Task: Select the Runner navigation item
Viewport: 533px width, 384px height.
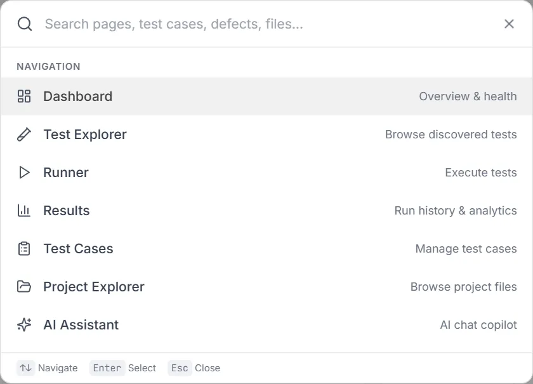Action: tap(266, 173)
